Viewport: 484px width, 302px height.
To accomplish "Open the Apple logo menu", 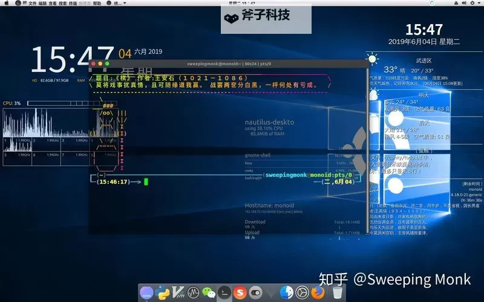I will coord(7,3).
